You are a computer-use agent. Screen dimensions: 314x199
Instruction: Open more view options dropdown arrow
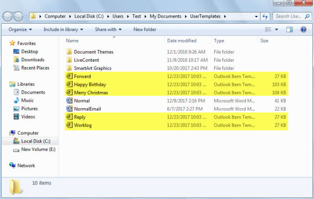276,29
